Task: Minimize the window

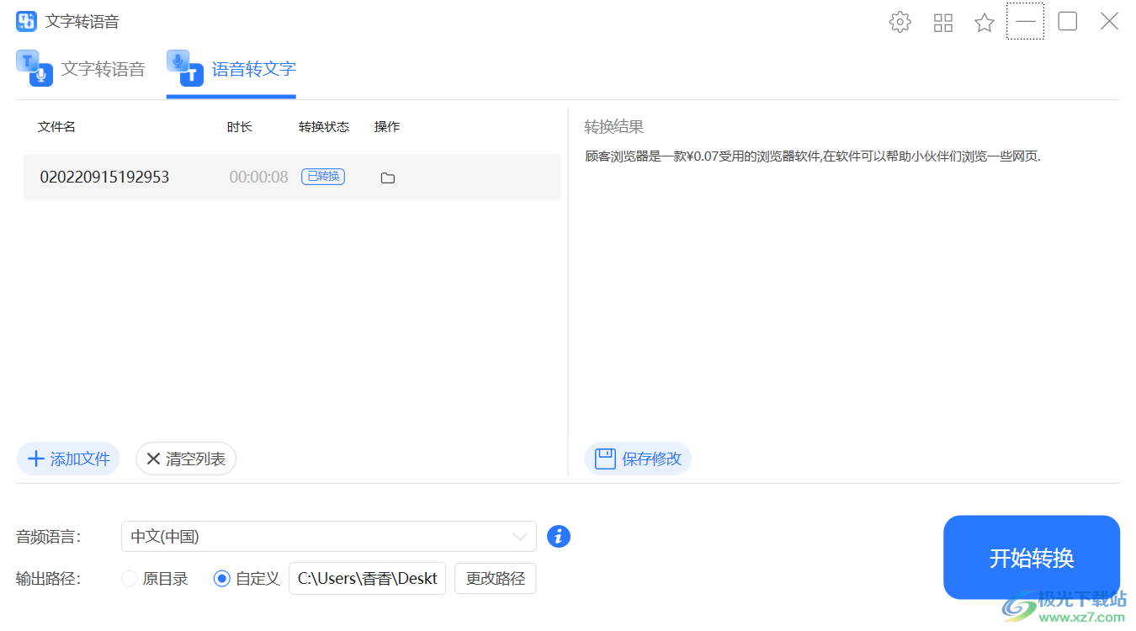Action: point(1025,22)
